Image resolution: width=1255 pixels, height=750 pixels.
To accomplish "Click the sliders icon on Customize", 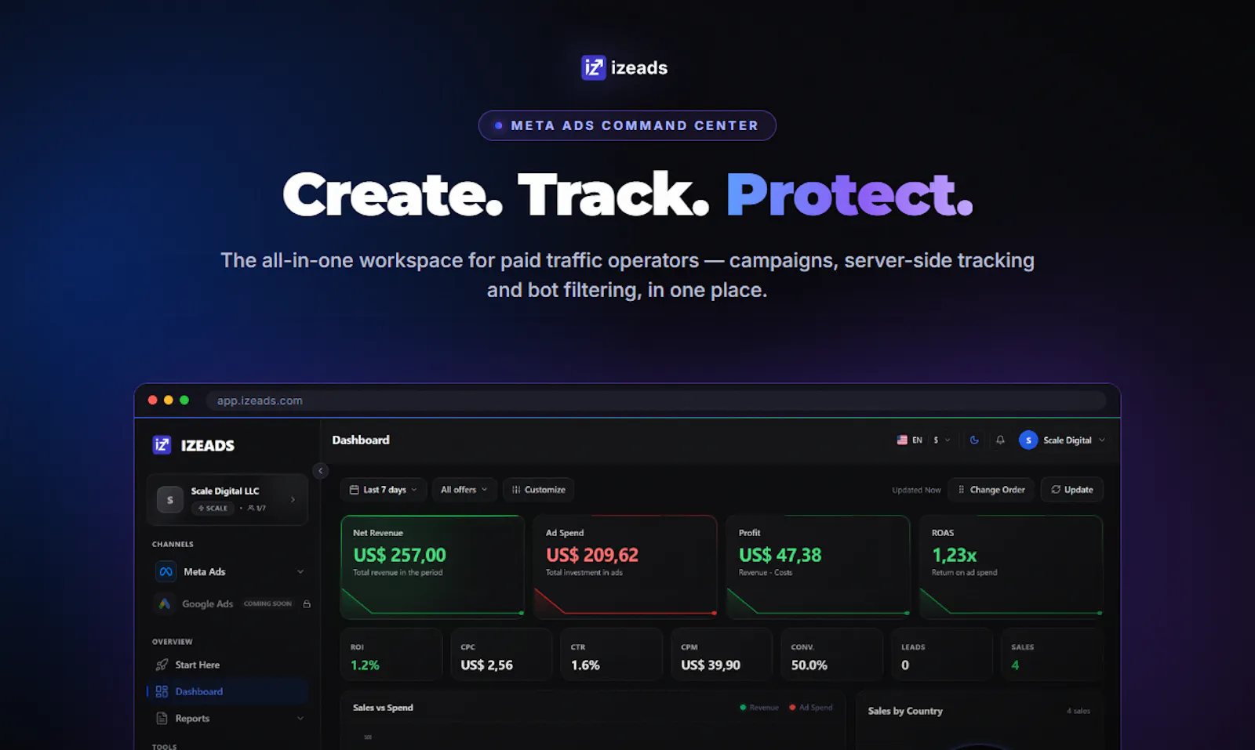I will (516, 490).
